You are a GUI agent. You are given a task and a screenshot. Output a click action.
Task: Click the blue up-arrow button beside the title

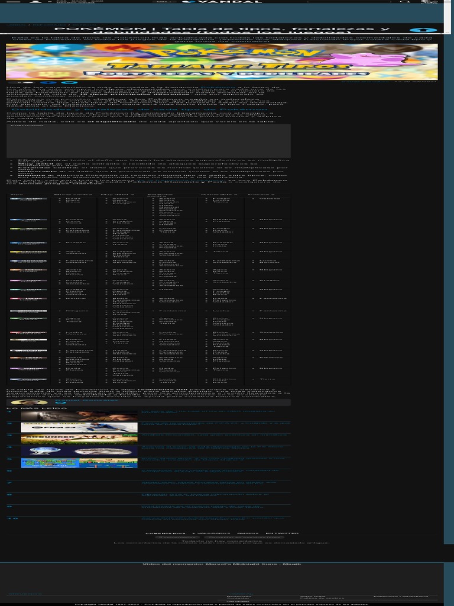[423, 30]
